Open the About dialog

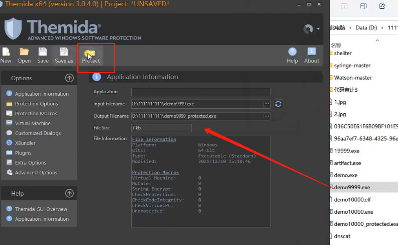[x=311, y=55]
